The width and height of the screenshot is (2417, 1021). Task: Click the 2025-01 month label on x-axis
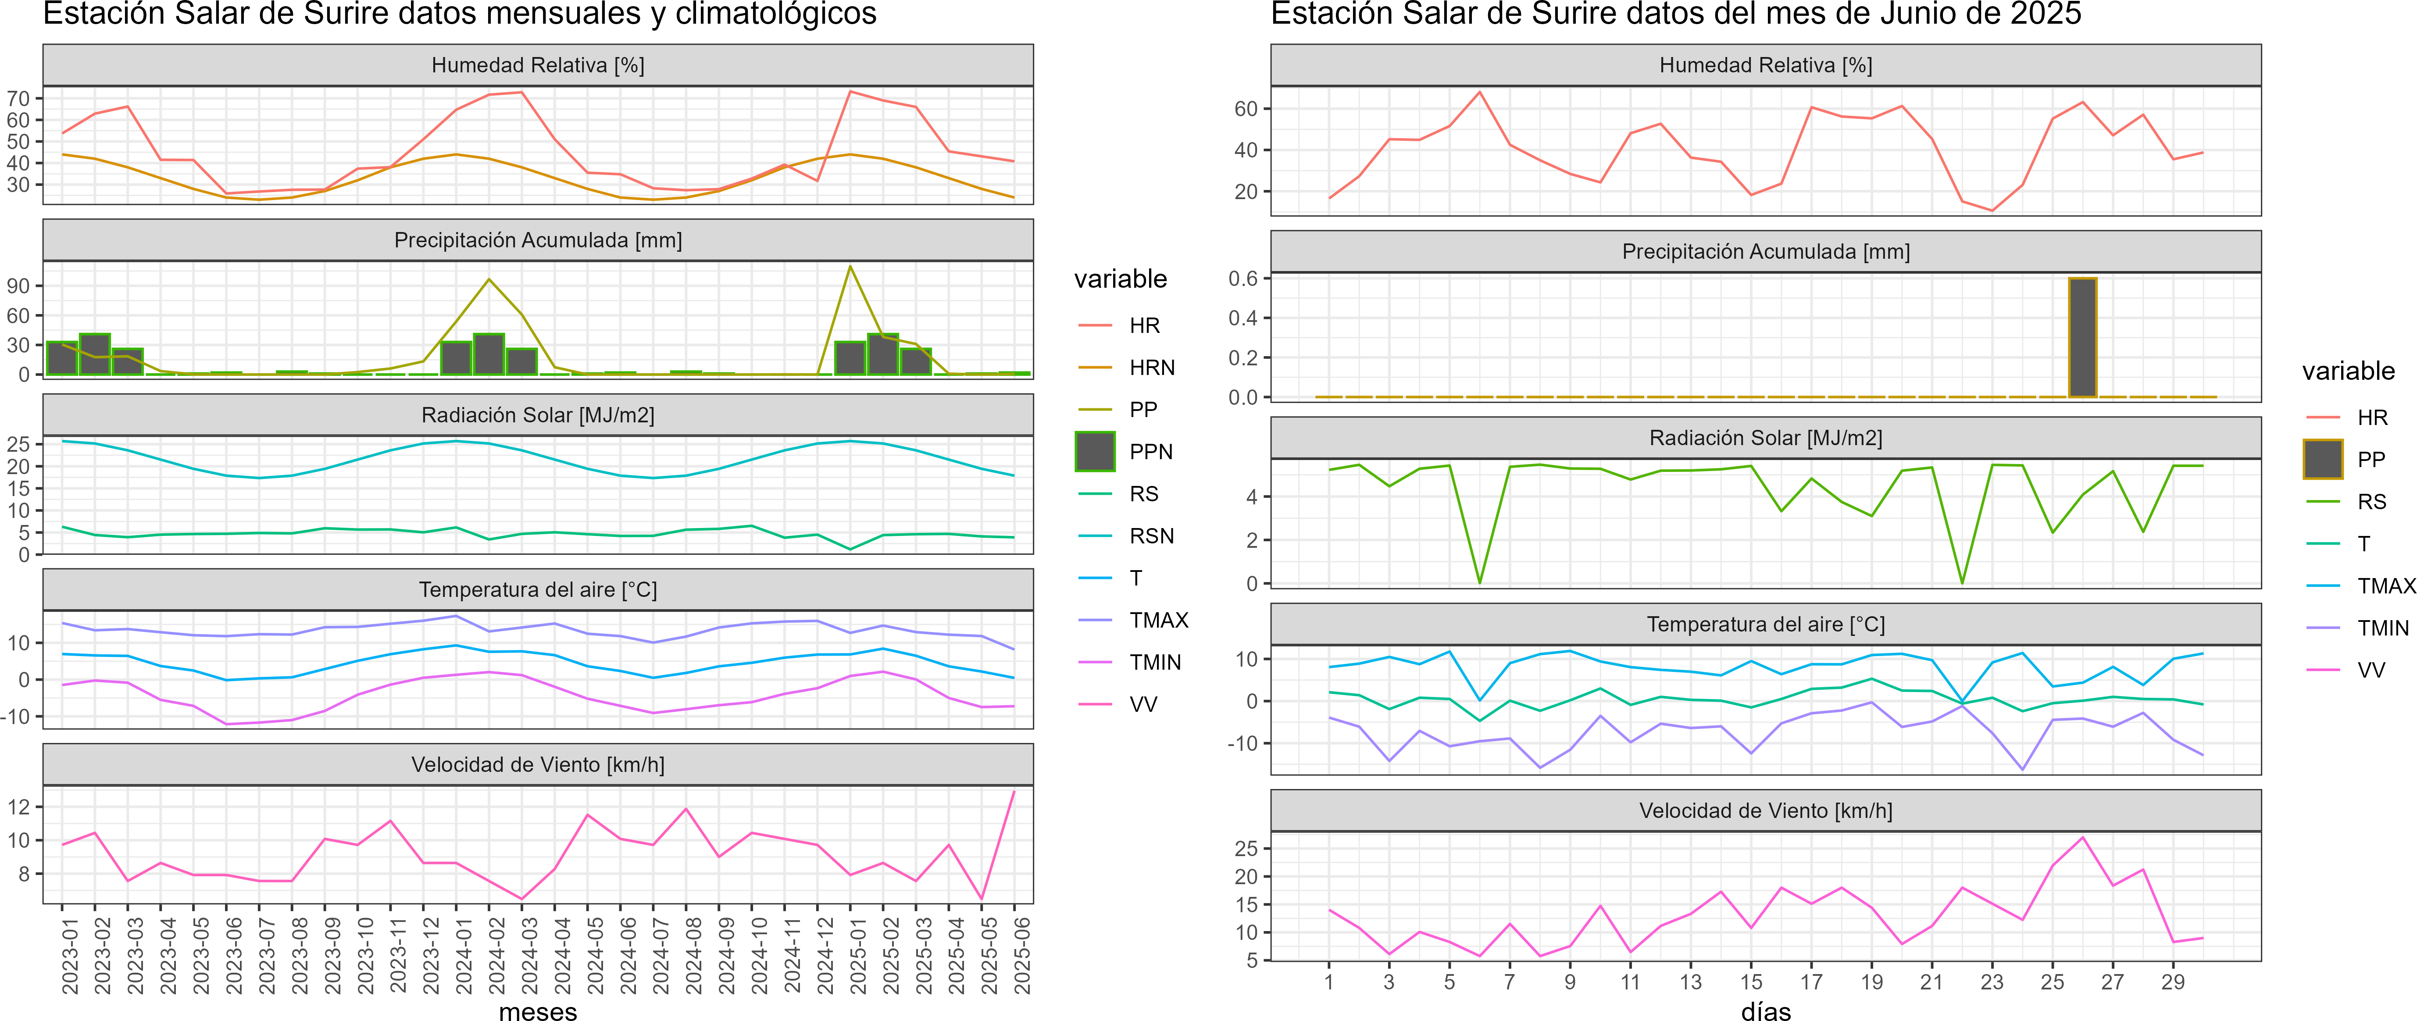[x=859, y=955]
